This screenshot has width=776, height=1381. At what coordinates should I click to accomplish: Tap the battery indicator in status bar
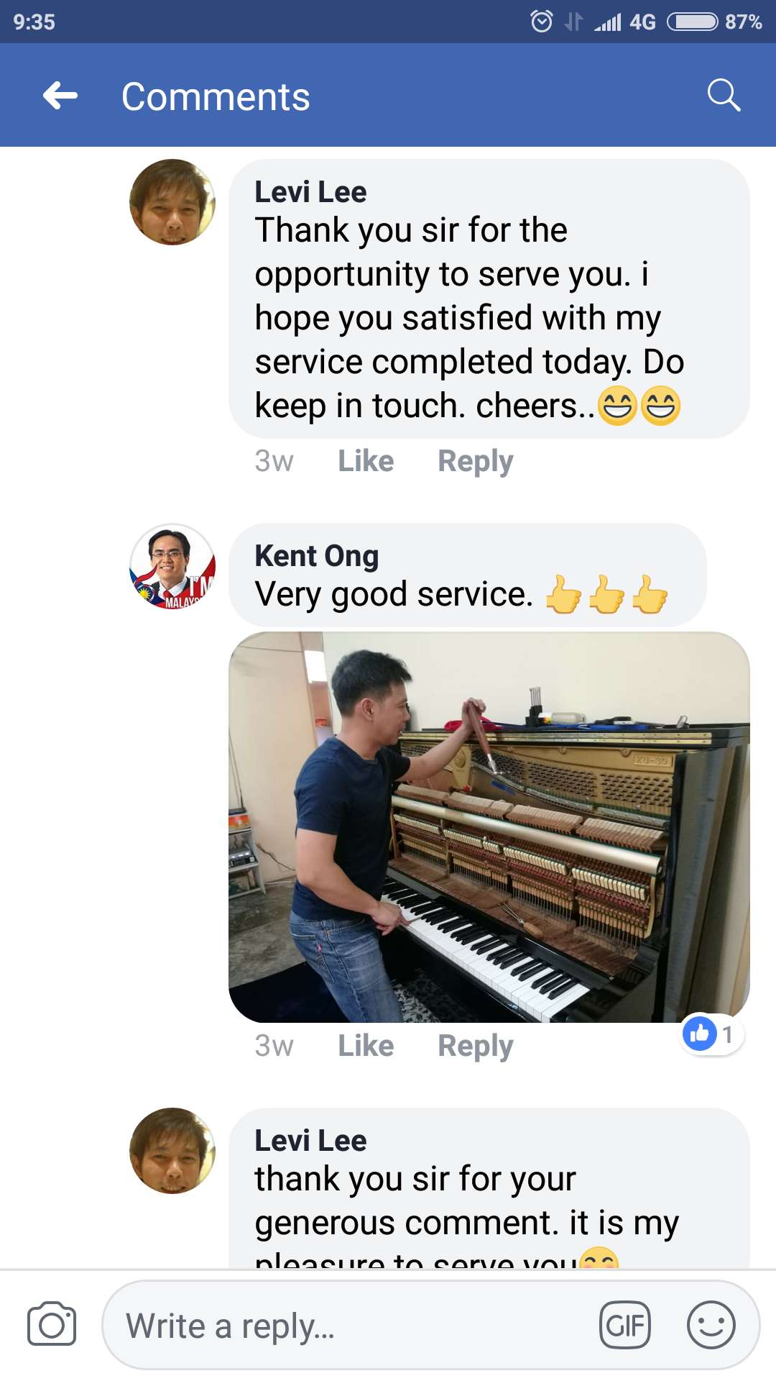[692, 22]
